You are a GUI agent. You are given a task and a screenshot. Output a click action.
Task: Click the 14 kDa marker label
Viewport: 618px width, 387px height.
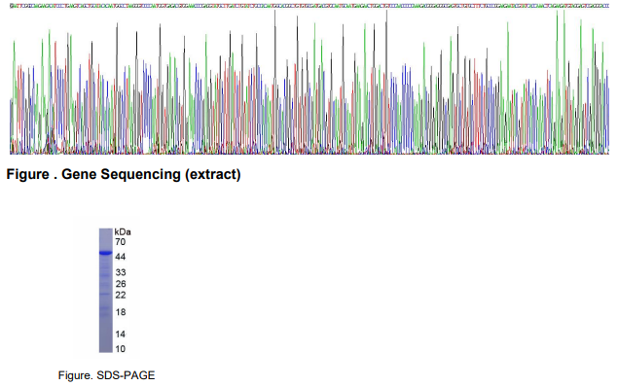121,334
